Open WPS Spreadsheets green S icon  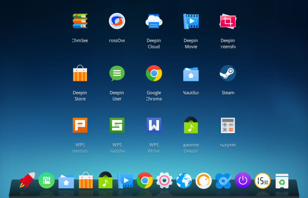[117, 125]
